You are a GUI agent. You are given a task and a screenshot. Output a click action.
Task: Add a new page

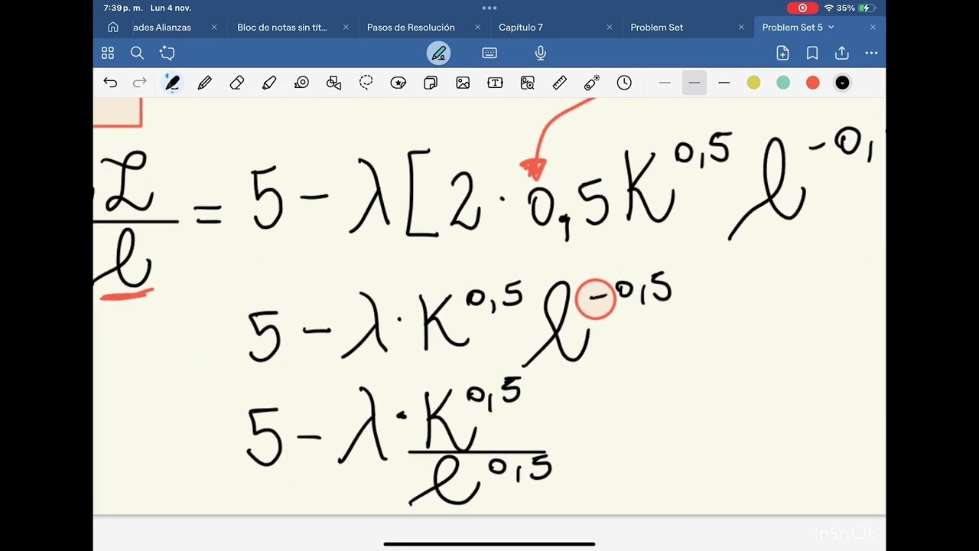[782, 53]
